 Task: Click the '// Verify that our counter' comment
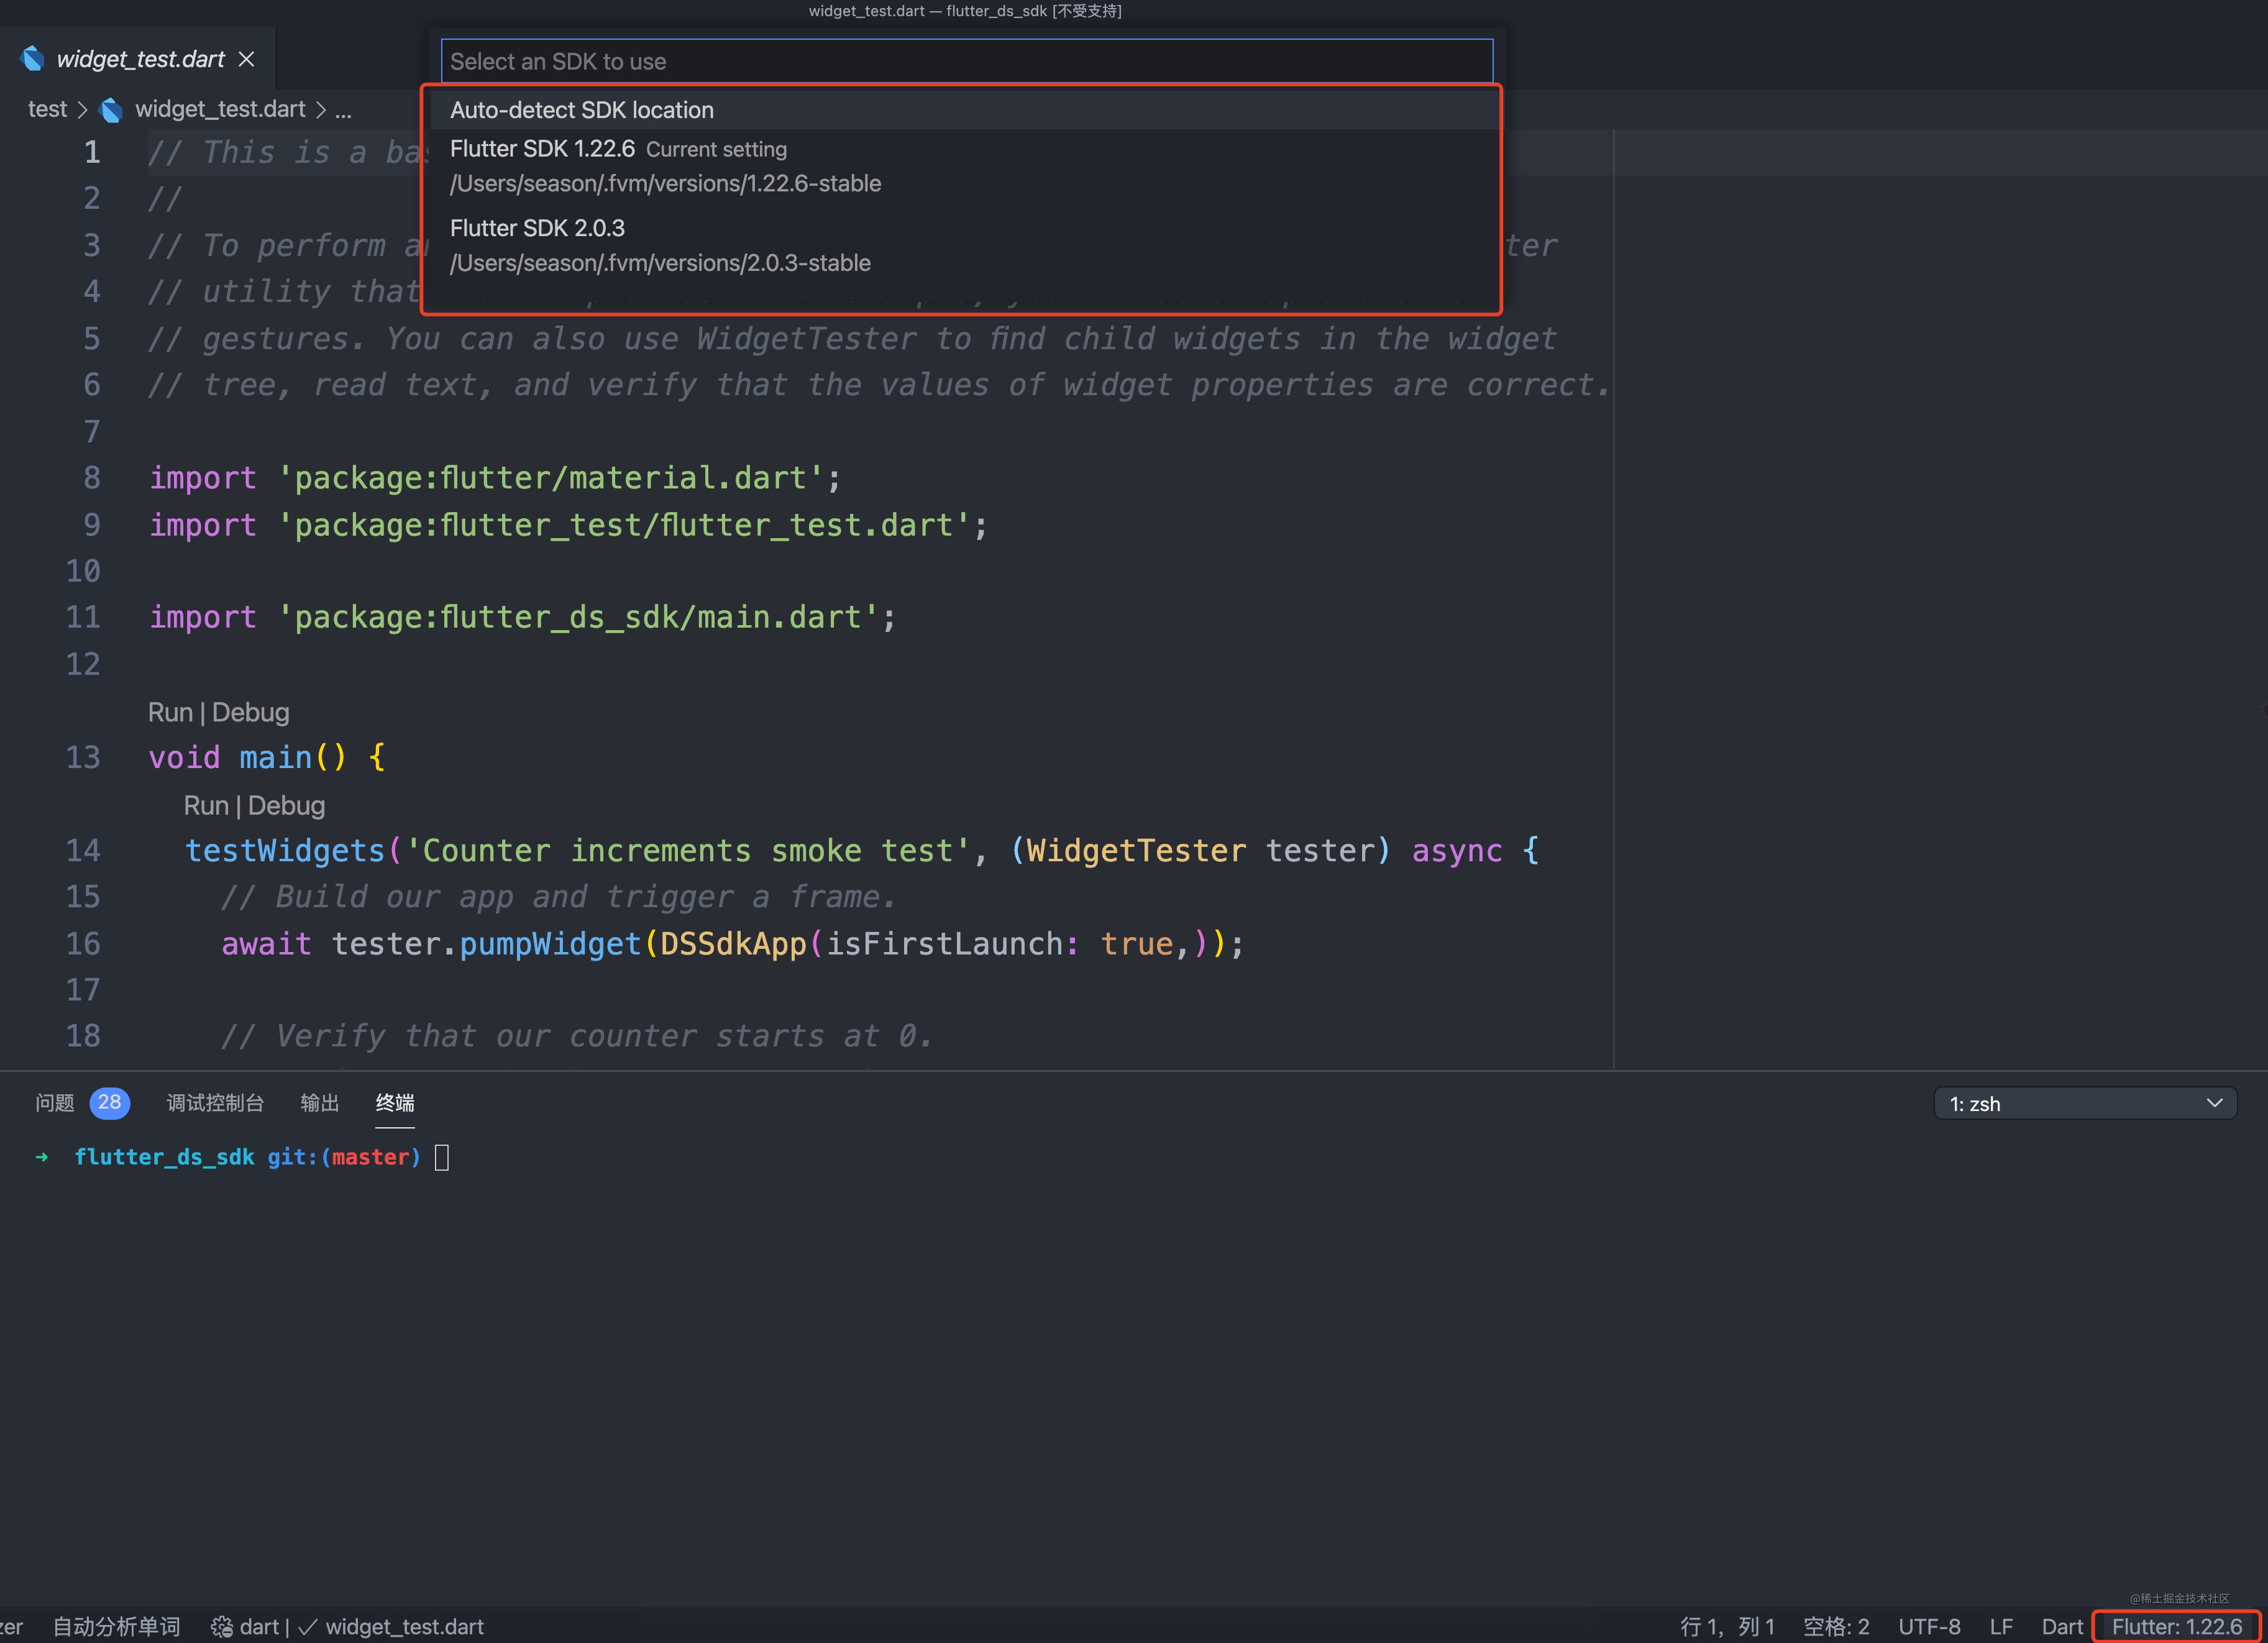click(x=576, y=1036)
